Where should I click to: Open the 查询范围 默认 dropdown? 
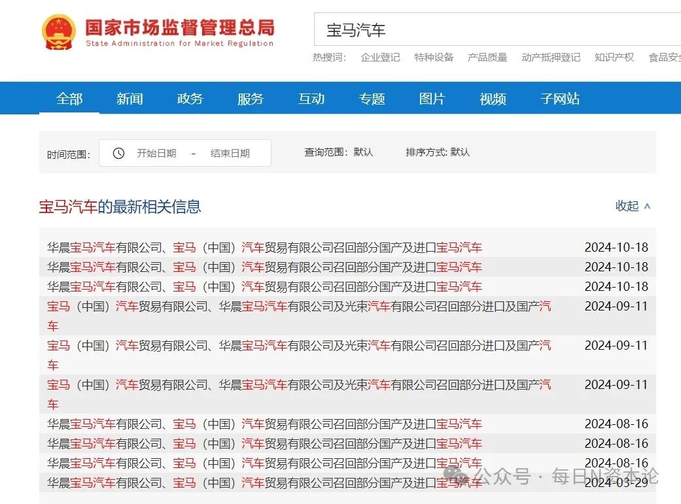[338, 152]
